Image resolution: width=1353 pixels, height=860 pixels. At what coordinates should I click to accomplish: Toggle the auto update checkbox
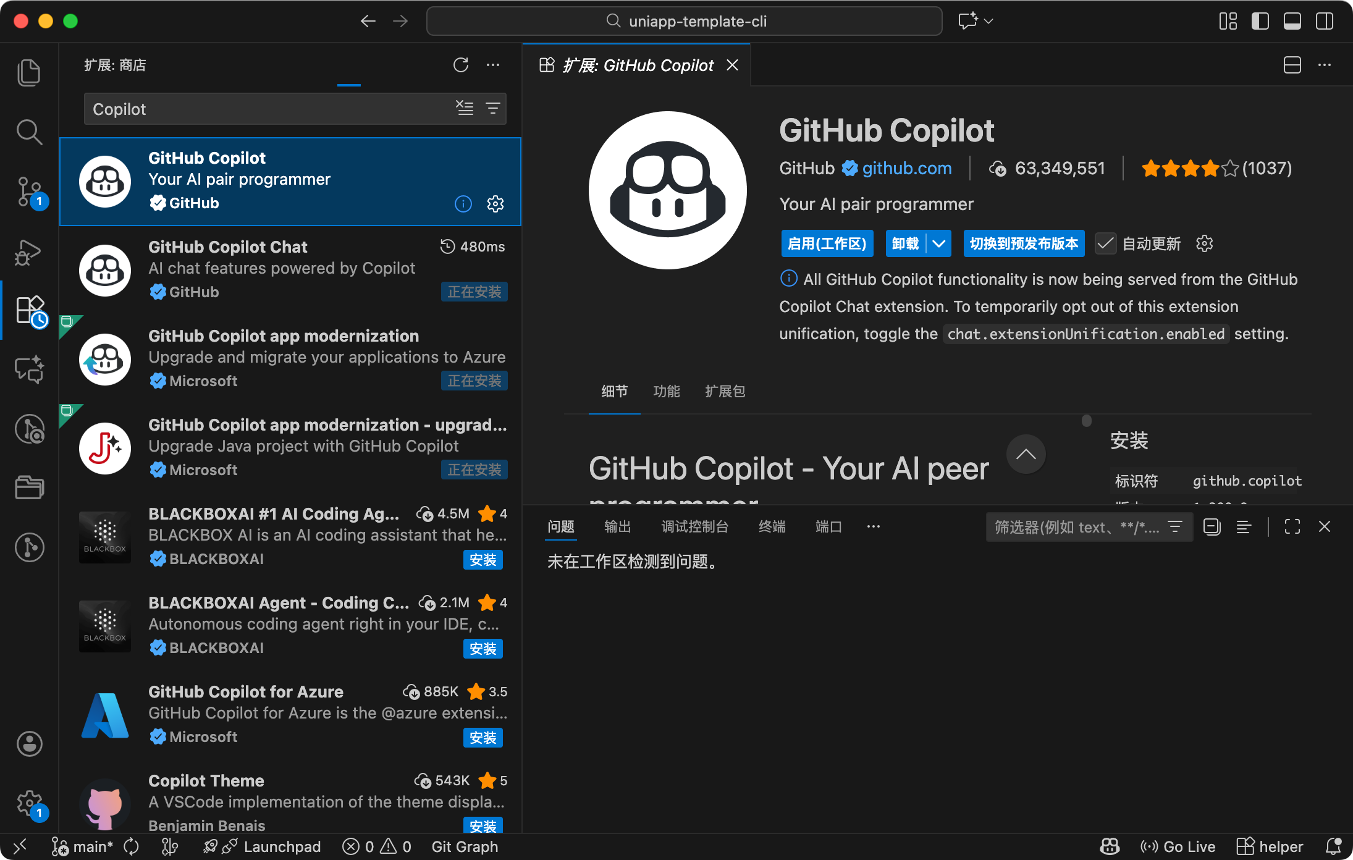point(1105,243)
